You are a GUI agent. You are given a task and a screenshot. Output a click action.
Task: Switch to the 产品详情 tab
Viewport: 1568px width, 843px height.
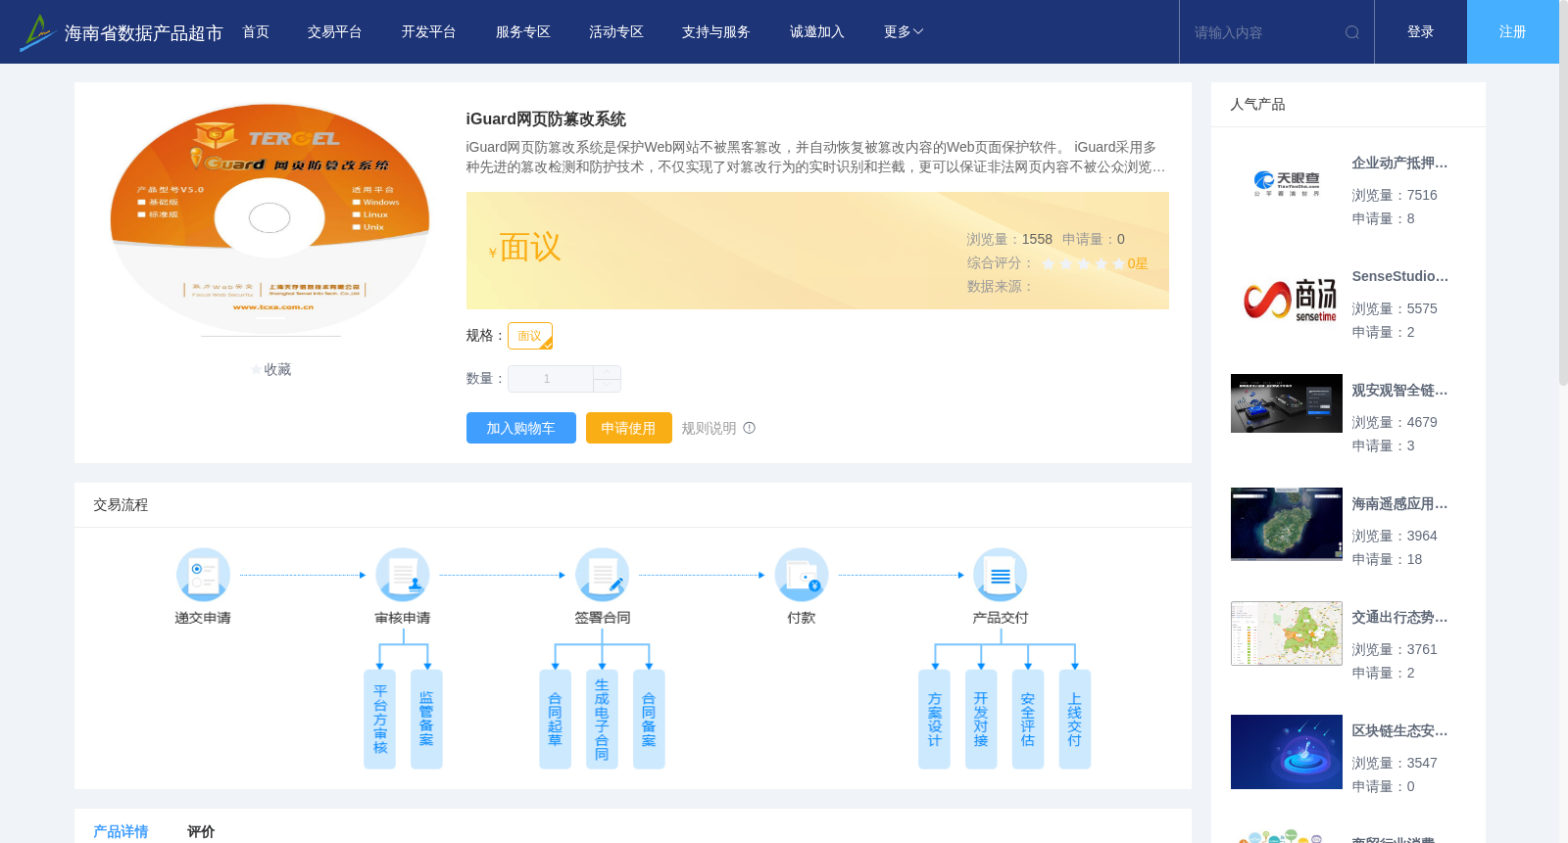click(121, 831)
